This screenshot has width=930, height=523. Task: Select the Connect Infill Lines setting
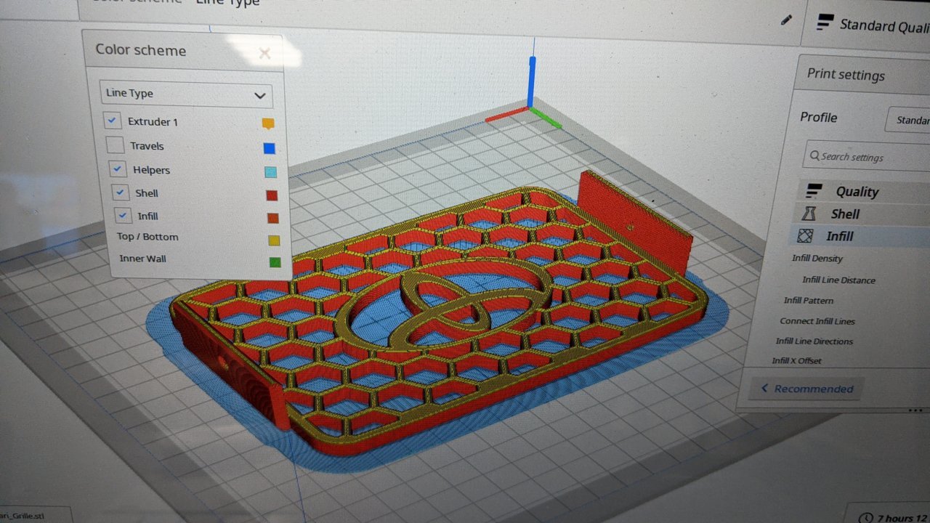(817, 321)
